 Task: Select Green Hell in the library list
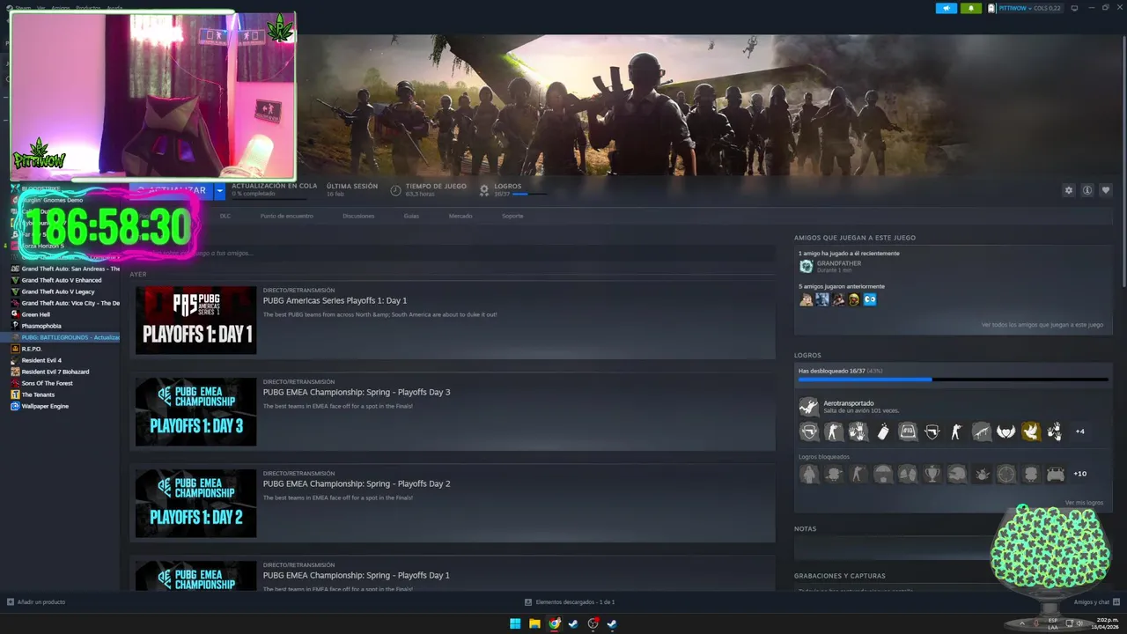(36, 314)
